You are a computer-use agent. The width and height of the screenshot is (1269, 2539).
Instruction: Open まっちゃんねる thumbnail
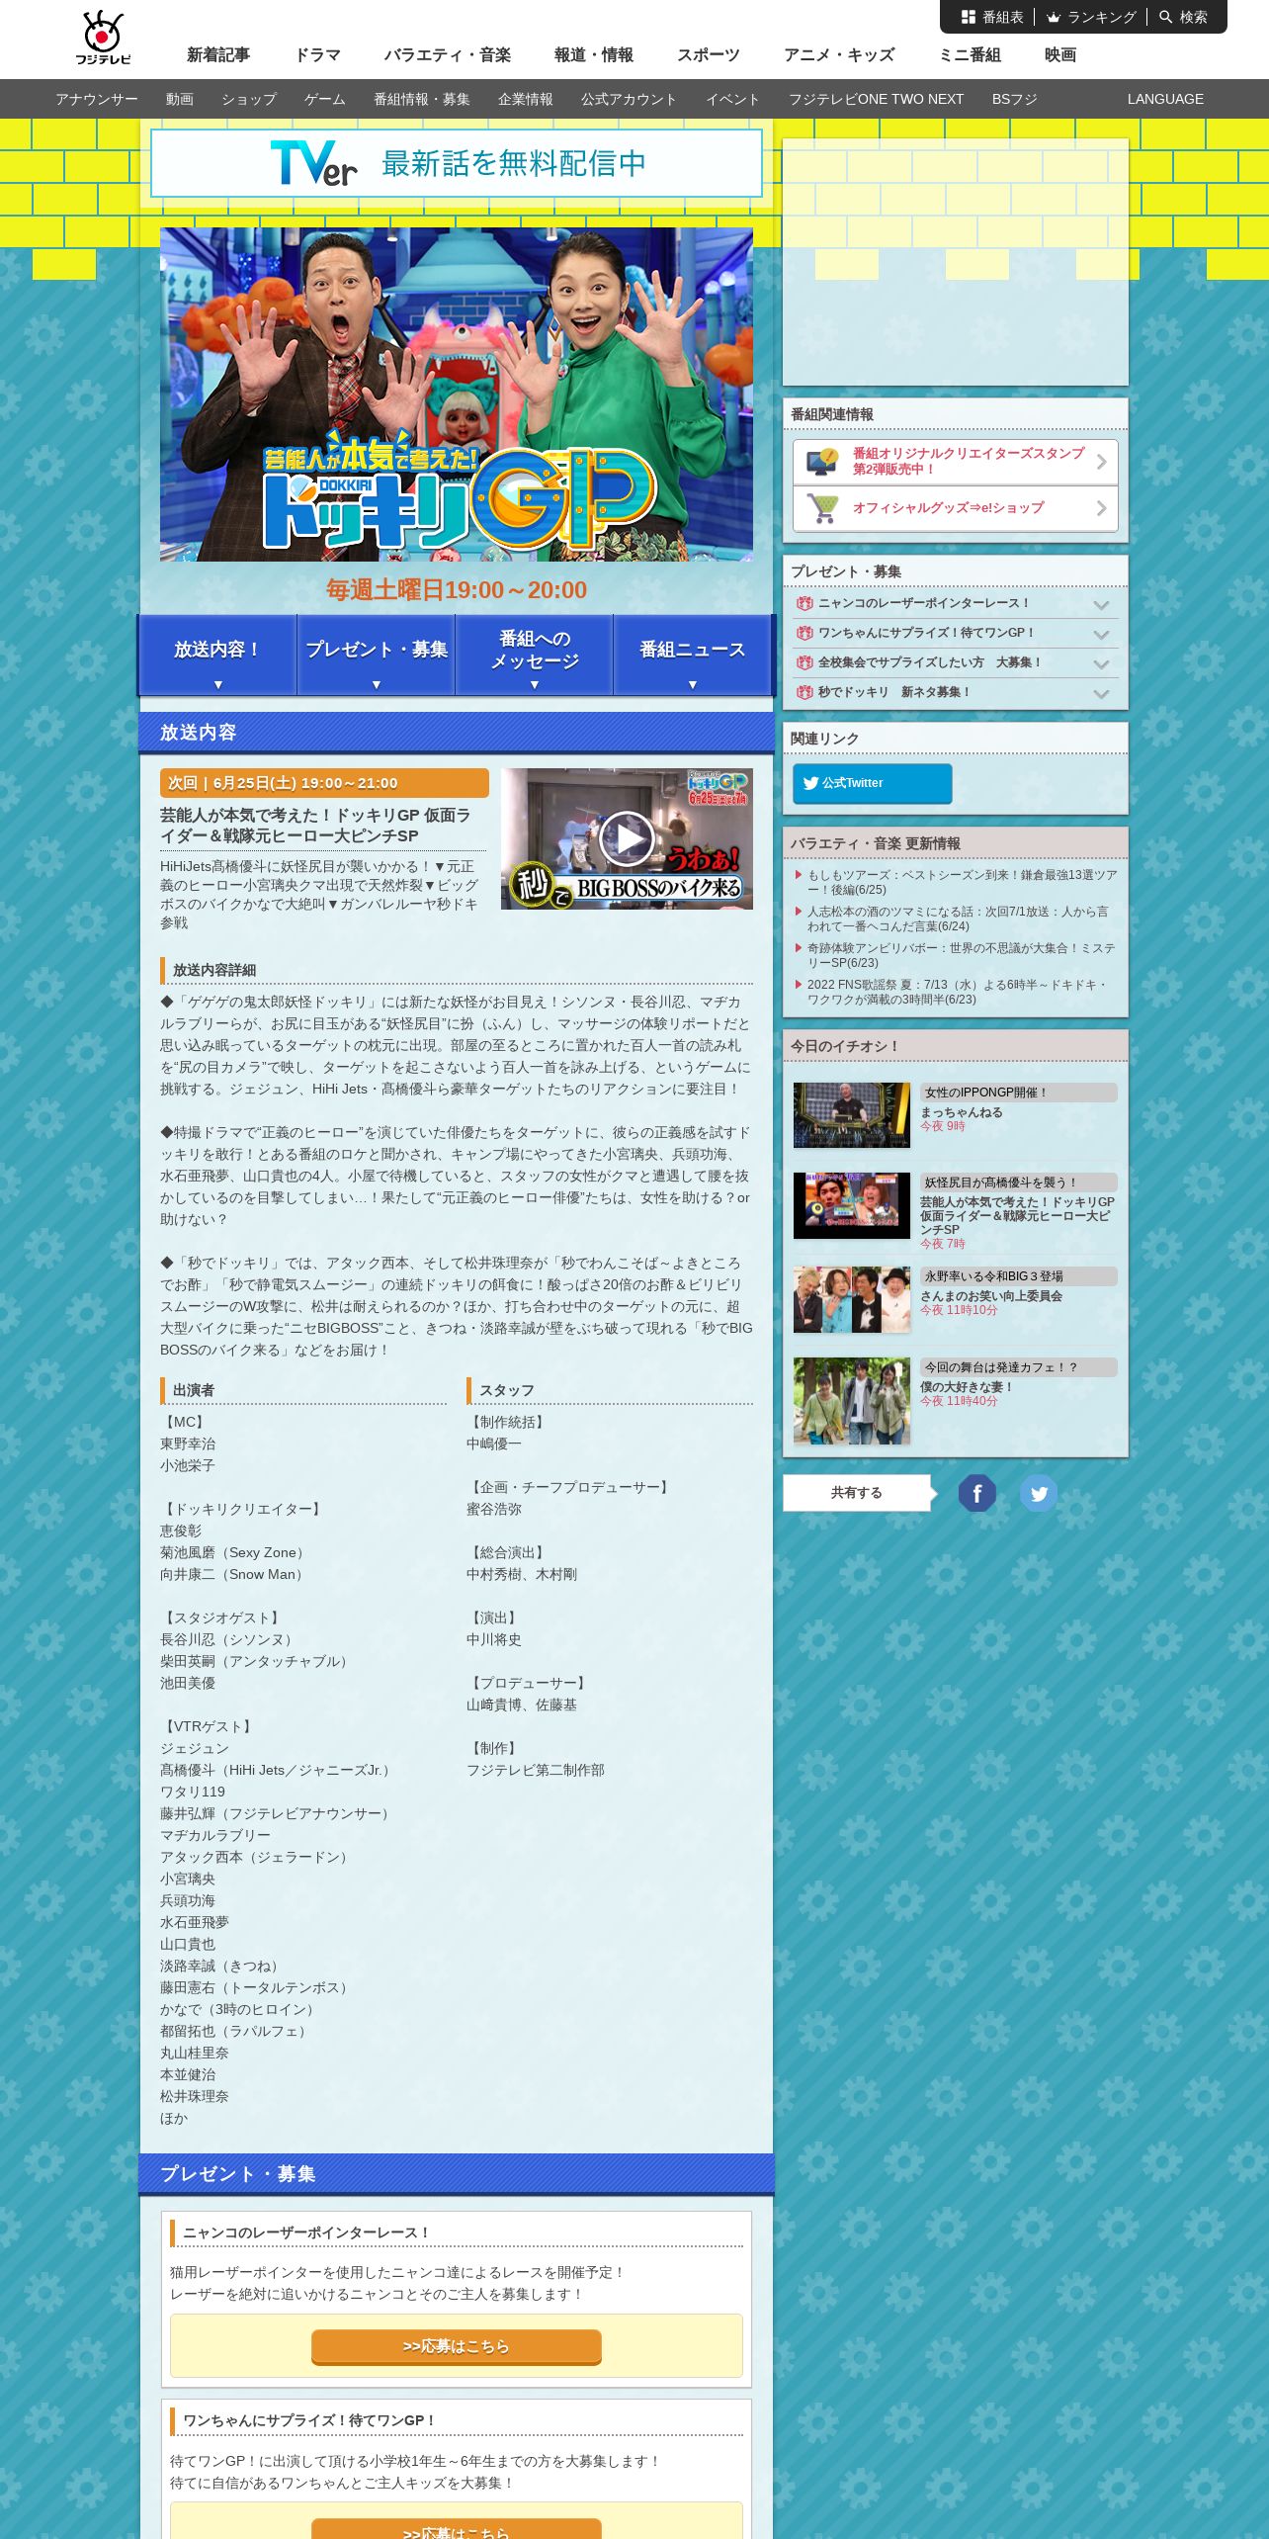click(x=852, y=1115)
